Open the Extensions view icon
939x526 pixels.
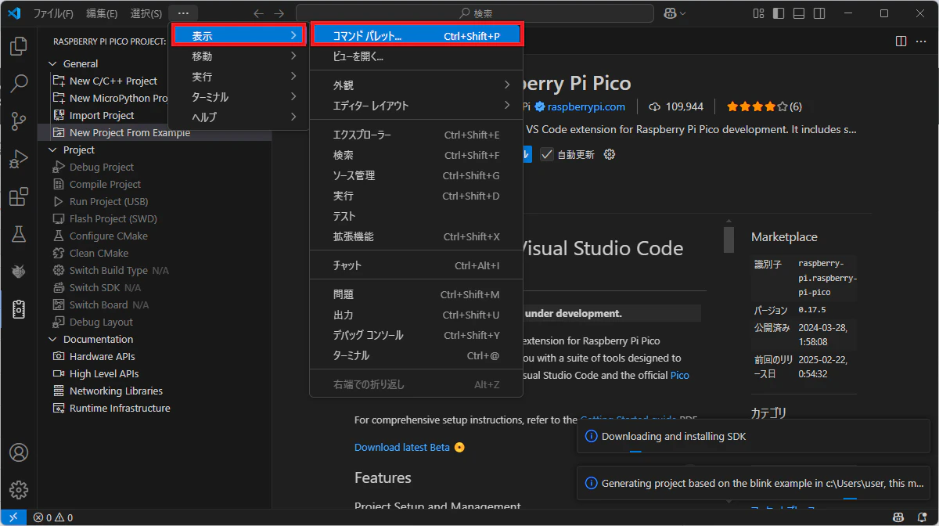click(19, 196)
